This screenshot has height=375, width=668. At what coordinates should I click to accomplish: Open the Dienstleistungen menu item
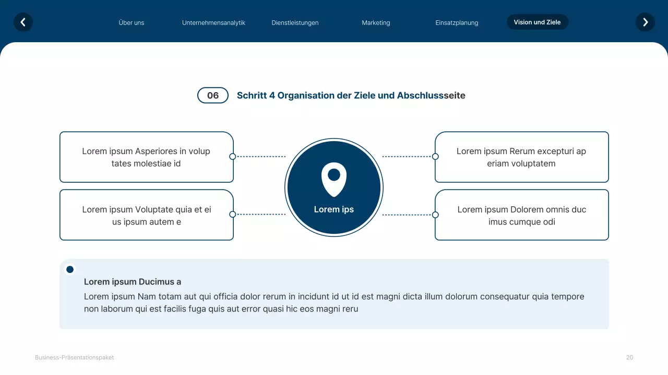295,22
